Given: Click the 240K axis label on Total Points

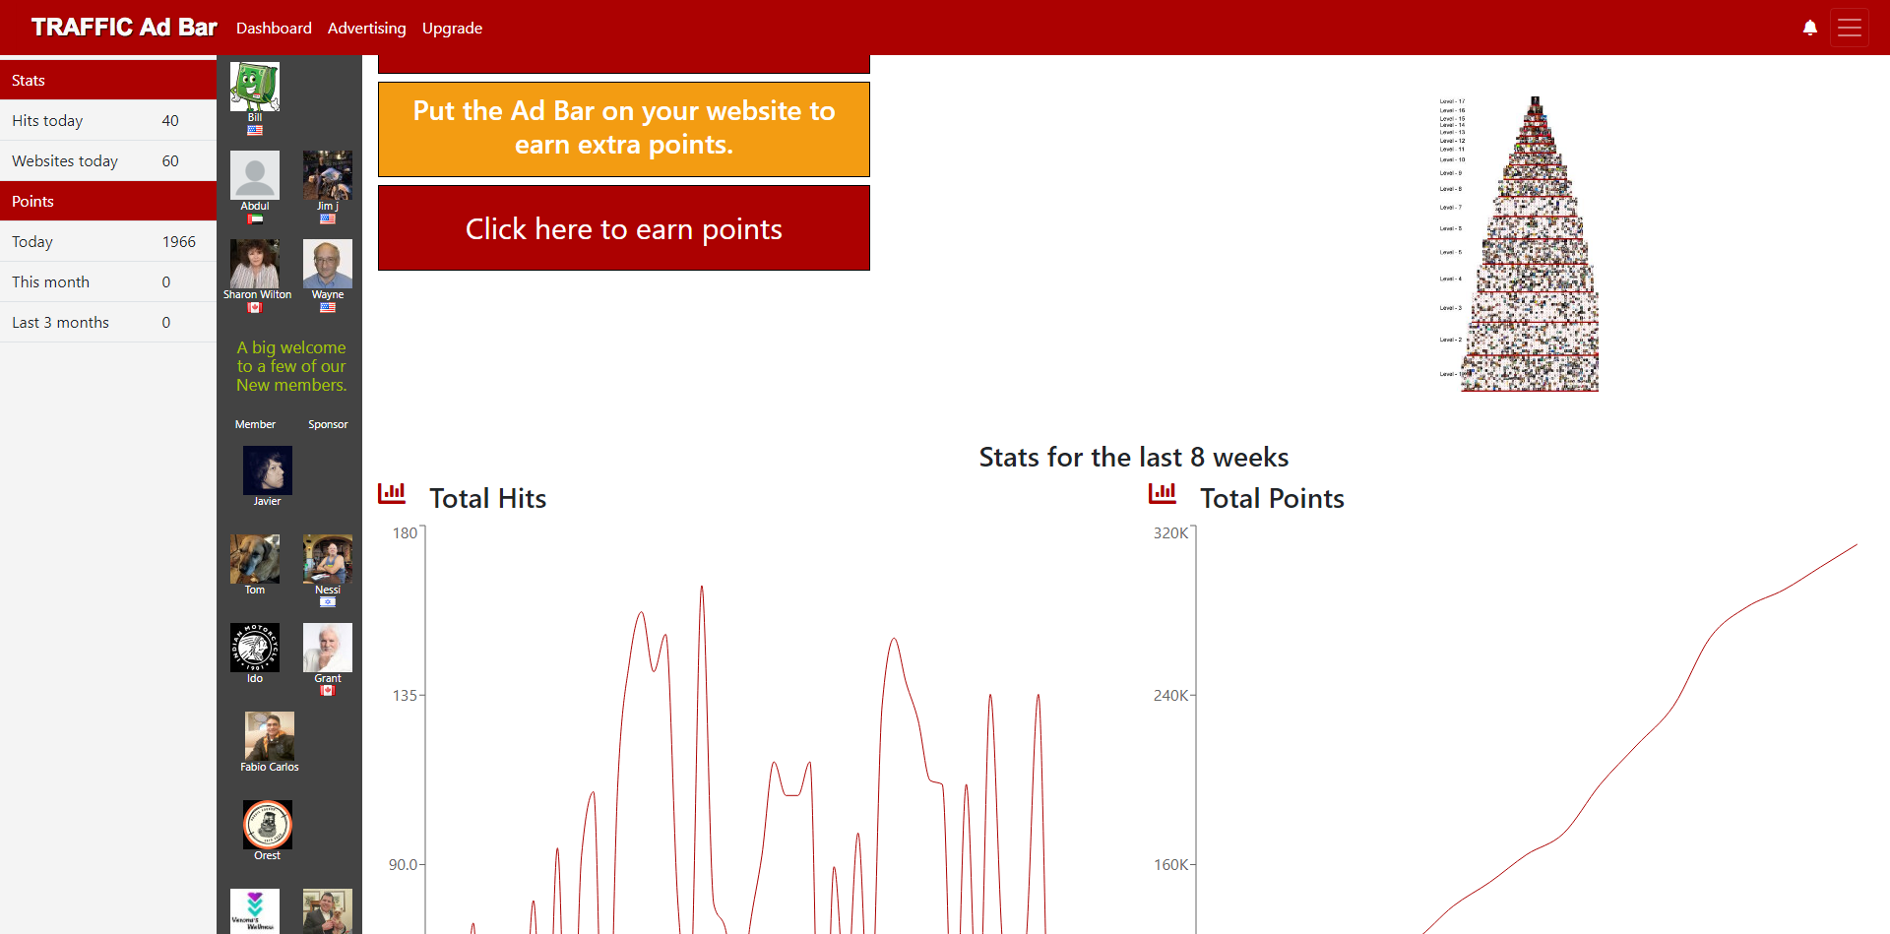Looking at the screenshot, I should tap(1170, 695).
